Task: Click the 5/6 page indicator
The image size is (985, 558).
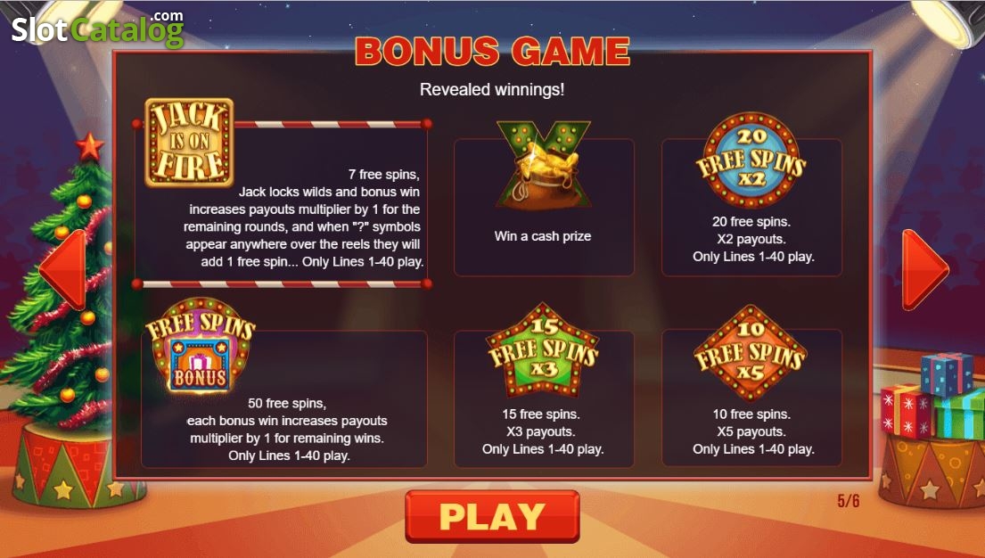Action: (x=848, y=501)
